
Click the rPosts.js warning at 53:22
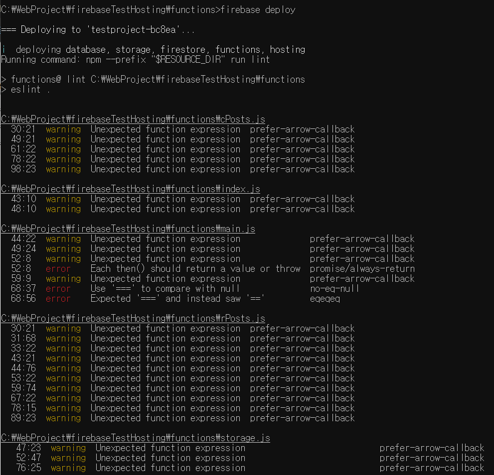[x=183, y=378]
